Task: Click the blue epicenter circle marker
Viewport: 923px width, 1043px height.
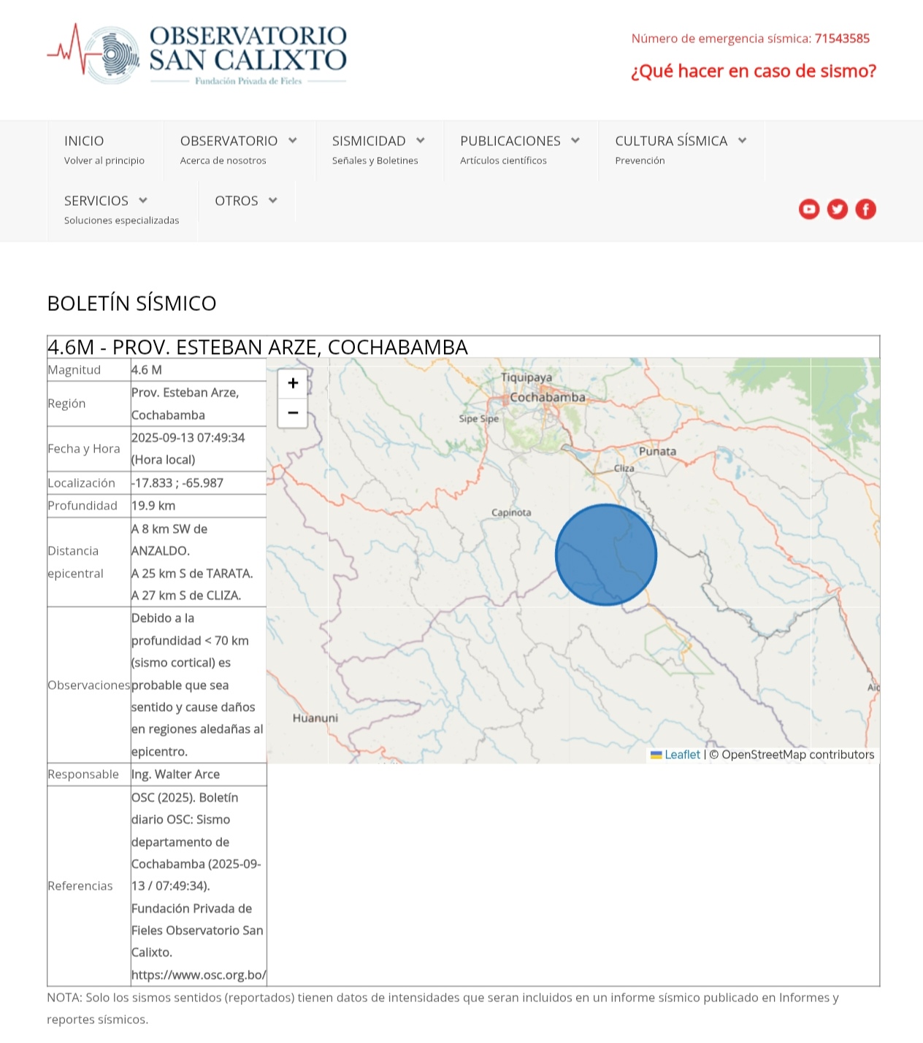Action: tap(606, 555)
